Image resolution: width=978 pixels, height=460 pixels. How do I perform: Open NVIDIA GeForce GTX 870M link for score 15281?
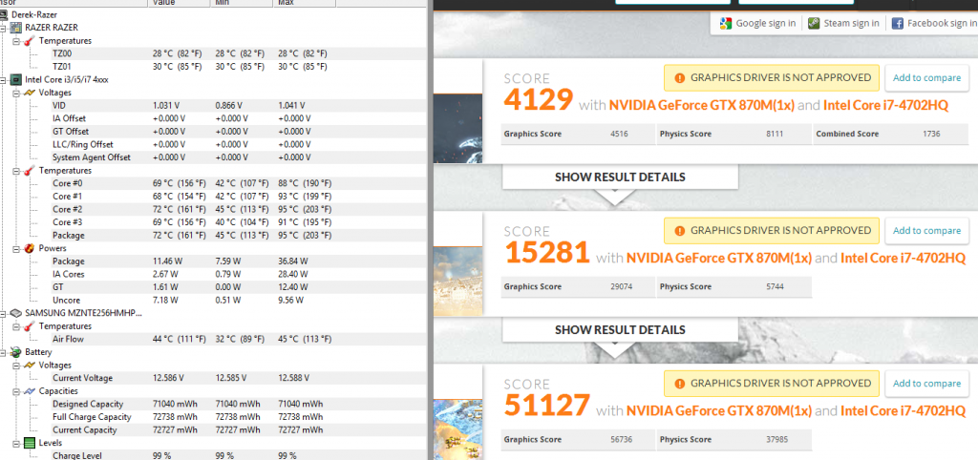pyautogui.click(x=719, y=258)
